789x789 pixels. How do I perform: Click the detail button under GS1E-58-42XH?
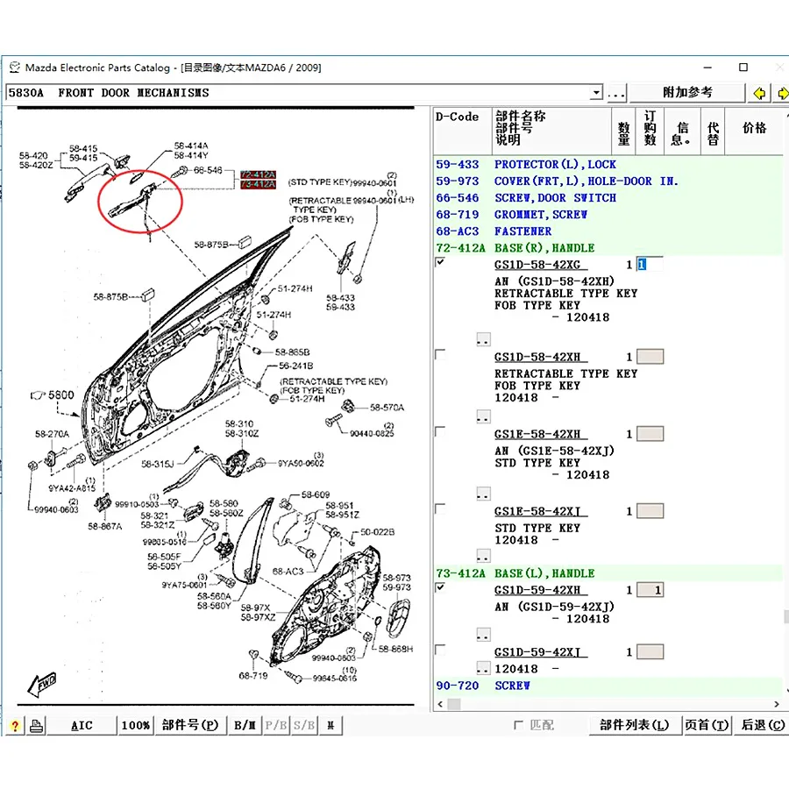pos(483,494)
